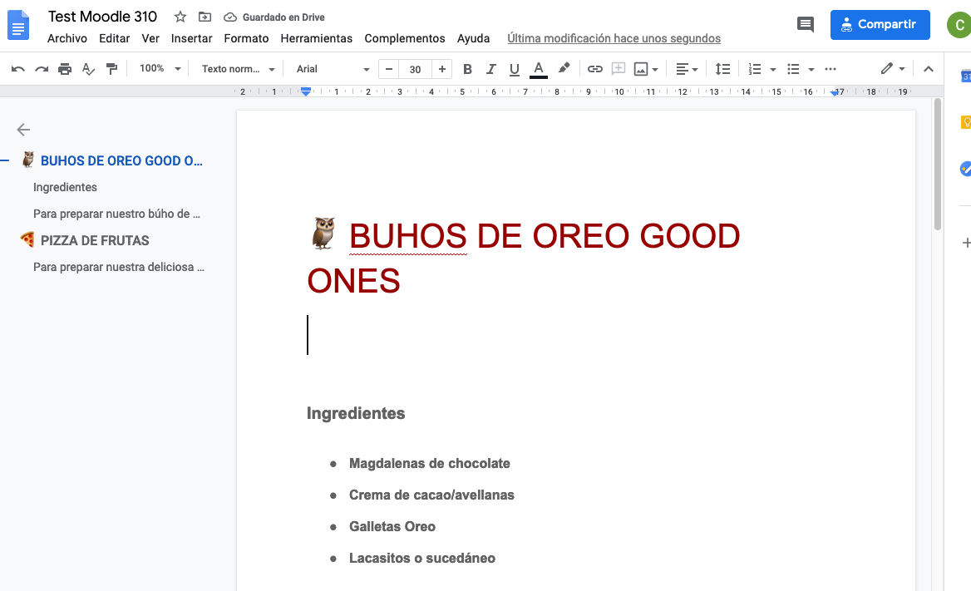Click the Ingredientes heading in the document
Image resolution: width=971 pixels, height=591 pixels.
click(356, 413)
